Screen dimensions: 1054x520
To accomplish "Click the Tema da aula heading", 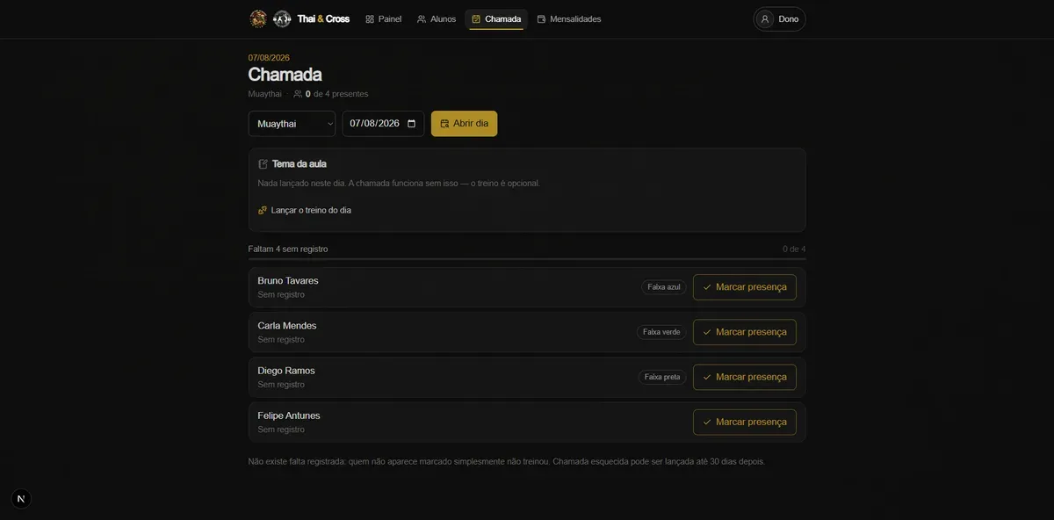I will [300, 164].
